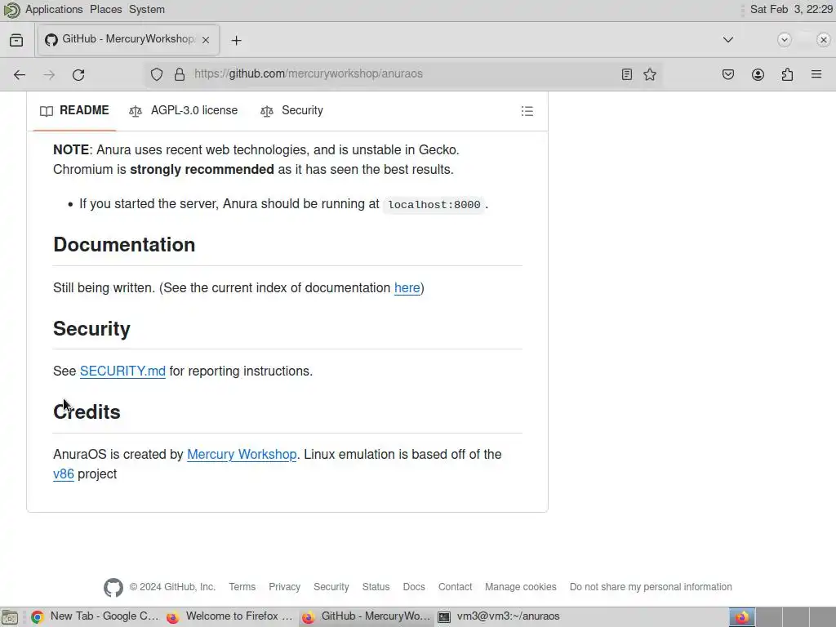Click the MATE Applications logo icon
The height and width of the screenshot is (627, 836).
tap(11, 10)
